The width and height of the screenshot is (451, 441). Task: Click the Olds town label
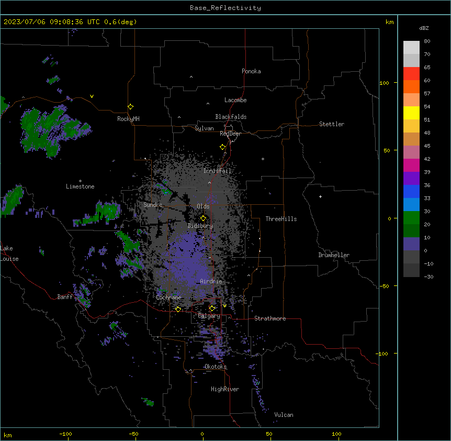[x=203, y=206]
